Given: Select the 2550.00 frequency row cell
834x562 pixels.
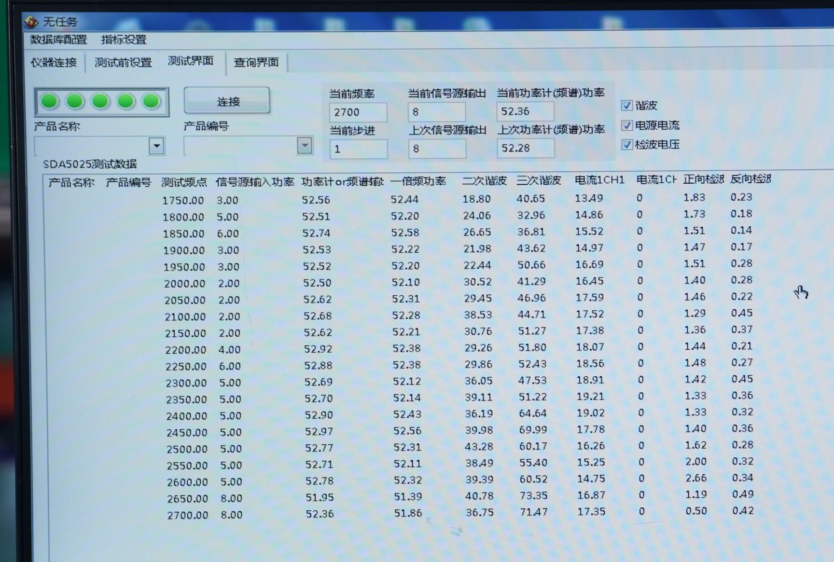Looking at the screenshot, I should 187,466.
